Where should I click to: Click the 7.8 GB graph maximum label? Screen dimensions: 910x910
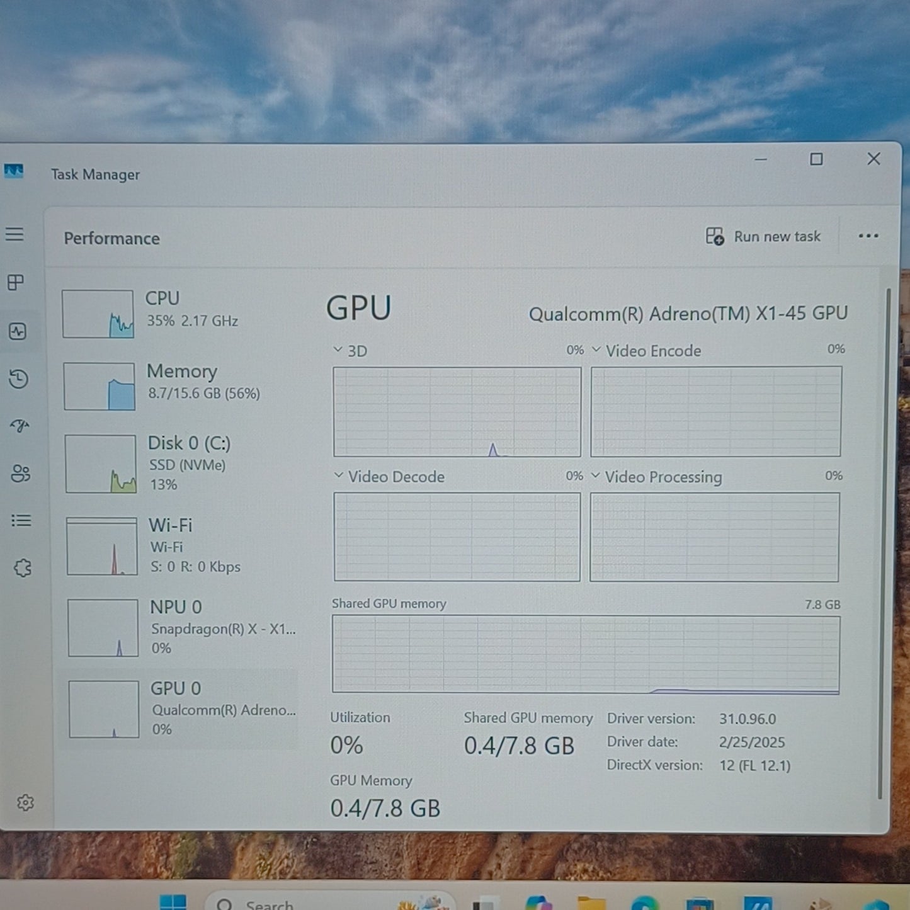click(822, 605)
